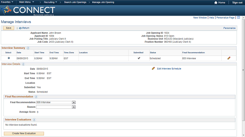Open Interview Summary help icon
Screen dimensions: 245x137
28,48
